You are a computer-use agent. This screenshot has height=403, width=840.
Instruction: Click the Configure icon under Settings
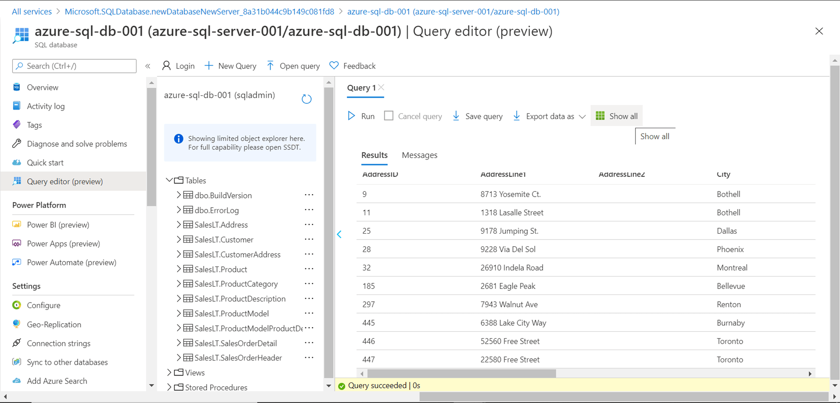click(17, 305)
